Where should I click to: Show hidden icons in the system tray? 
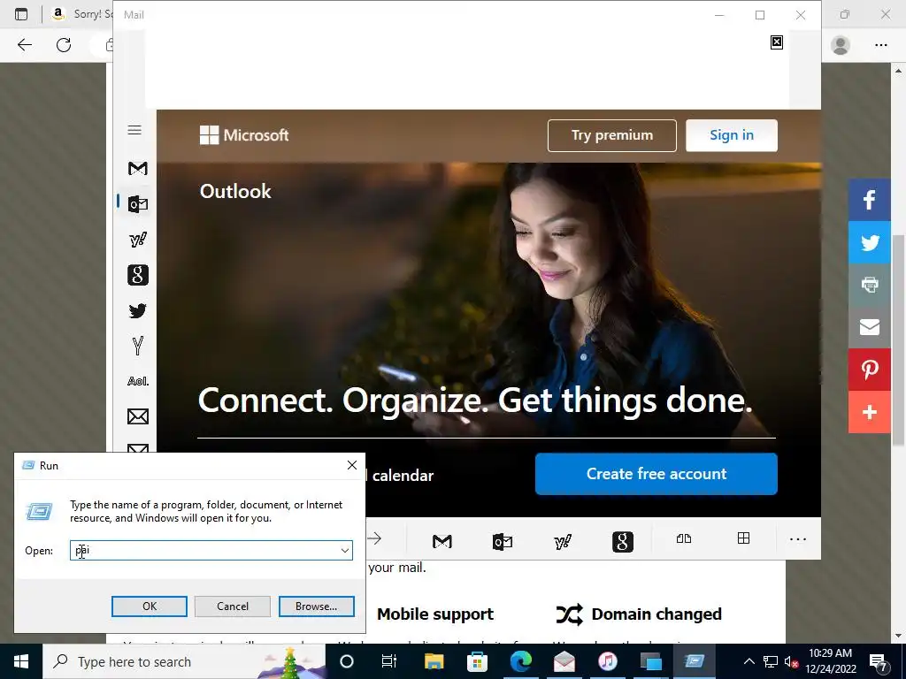pyautogui.click(x=749, y=661)
